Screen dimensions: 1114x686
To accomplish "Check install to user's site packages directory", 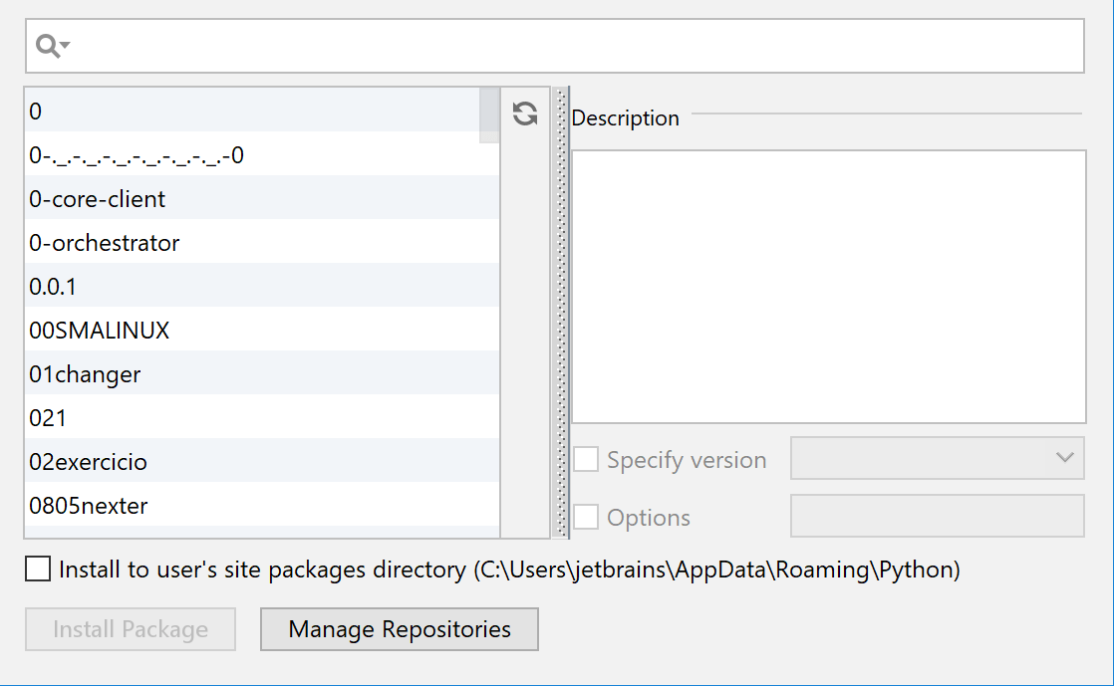I will coord(37,569).
